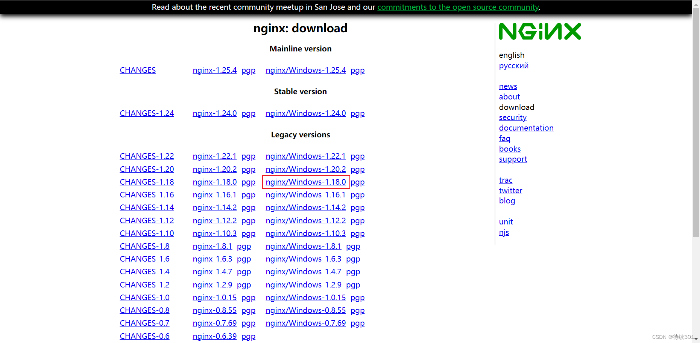Download nginx/Windows-1.4.7
The height and width of the screenshot is (343, 700).
304,272
